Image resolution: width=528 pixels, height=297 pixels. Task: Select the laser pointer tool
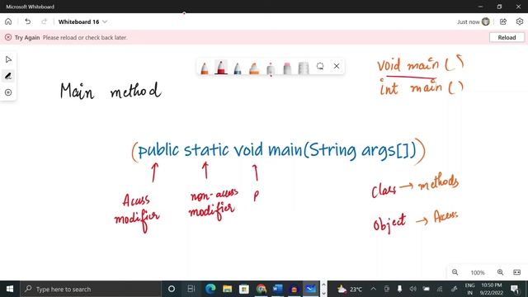pyautogui.click(x=271, y=68)
